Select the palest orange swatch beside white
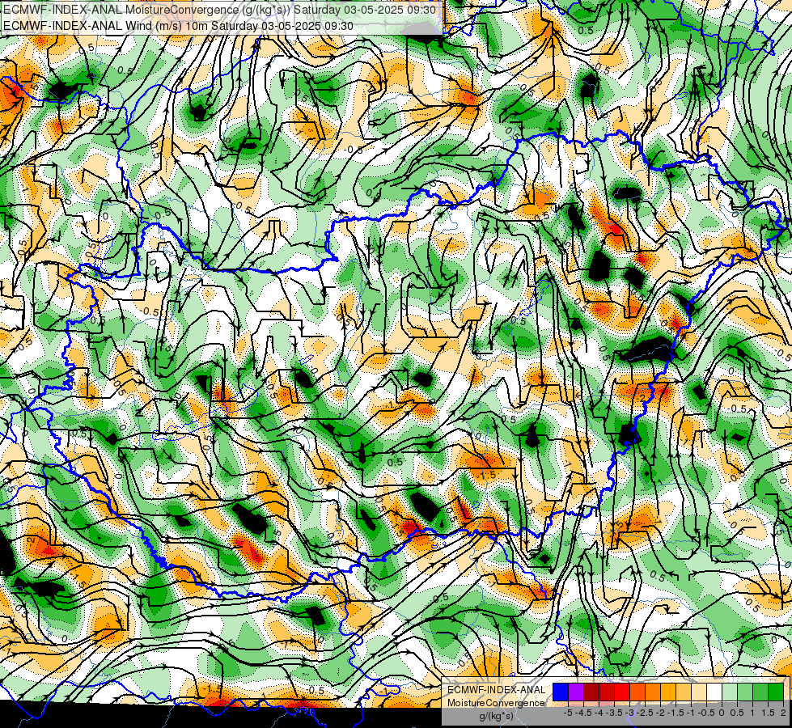Screen dimensions: 792x728 coord(699,692)
